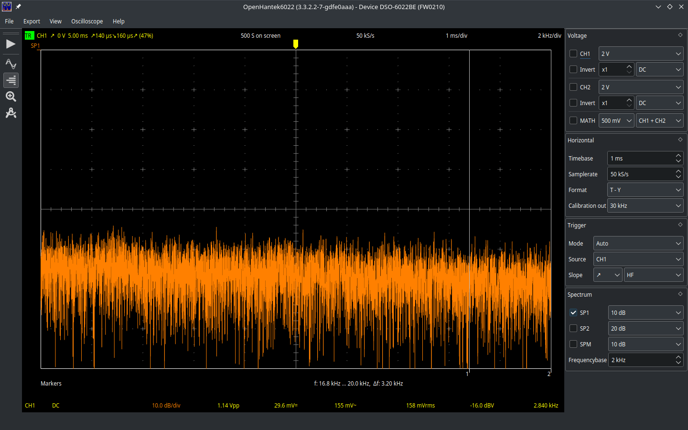Image resolution: width=688 pixels, height=430 pixels.
Task: Open the HF trigger smoothing dropdown
Action: (x=654, y=275)
